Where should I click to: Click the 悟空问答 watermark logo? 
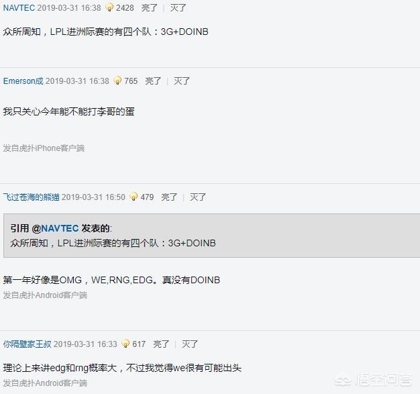point(374,379)
